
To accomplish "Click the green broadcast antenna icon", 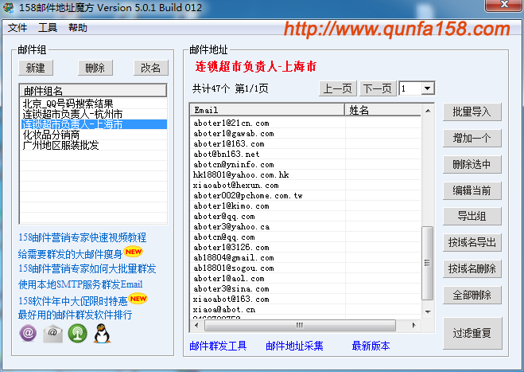I will point(78,334).
